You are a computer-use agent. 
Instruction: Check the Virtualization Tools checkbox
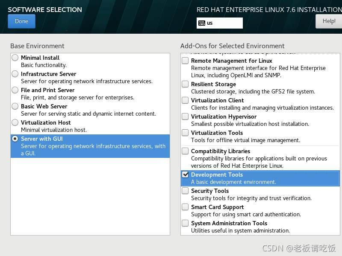(x=185, y=133)
